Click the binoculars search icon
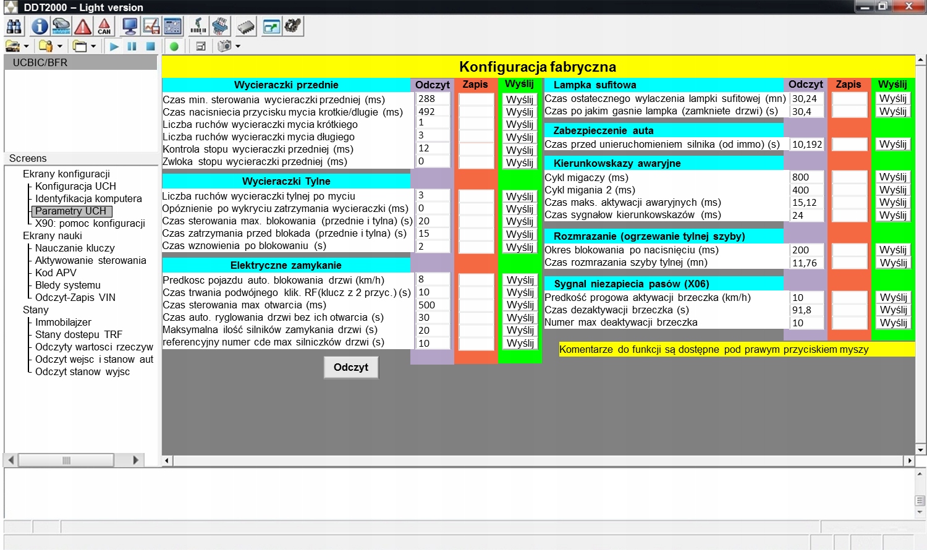The image size is (927, 550). (x=14, y=27)
